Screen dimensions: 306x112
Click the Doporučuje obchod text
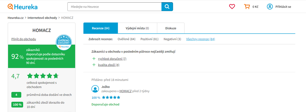pyautogui.click(x=105, y=104)
